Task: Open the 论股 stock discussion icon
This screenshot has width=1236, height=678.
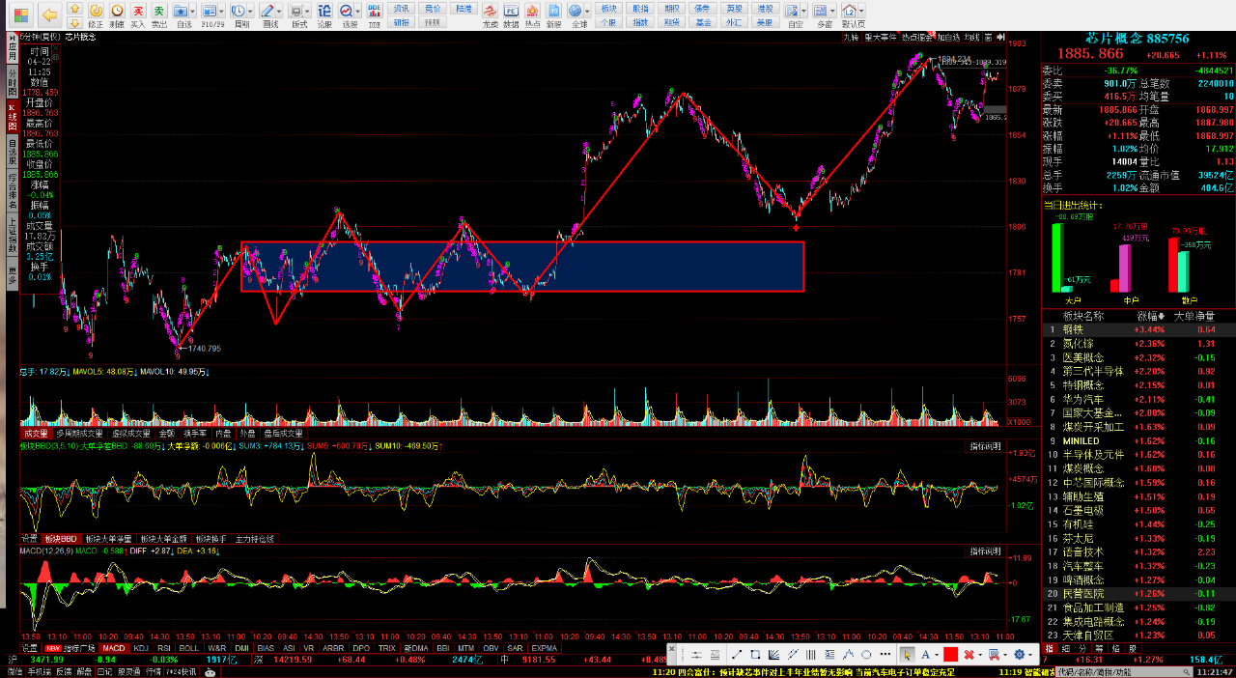Action: click(324, 14)
